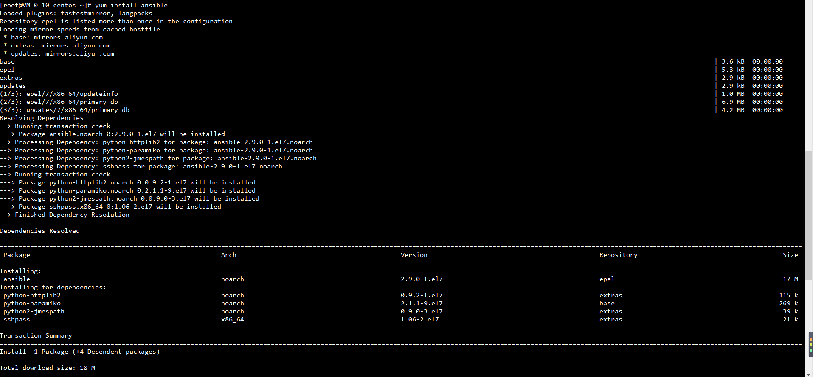Image resolution: width=813 pixels, height=377 pixels.
Task: Click 'ansible' name in the package table
Action: [17, 279]
